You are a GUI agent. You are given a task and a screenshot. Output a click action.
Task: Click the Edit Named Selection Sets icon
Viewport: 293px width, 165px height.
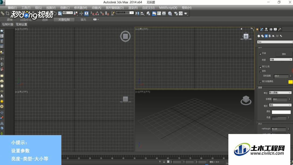pos(113,13)
